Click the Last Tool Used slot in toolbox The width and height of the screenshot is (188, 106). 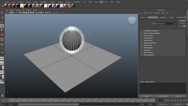(x=2, y=53)
